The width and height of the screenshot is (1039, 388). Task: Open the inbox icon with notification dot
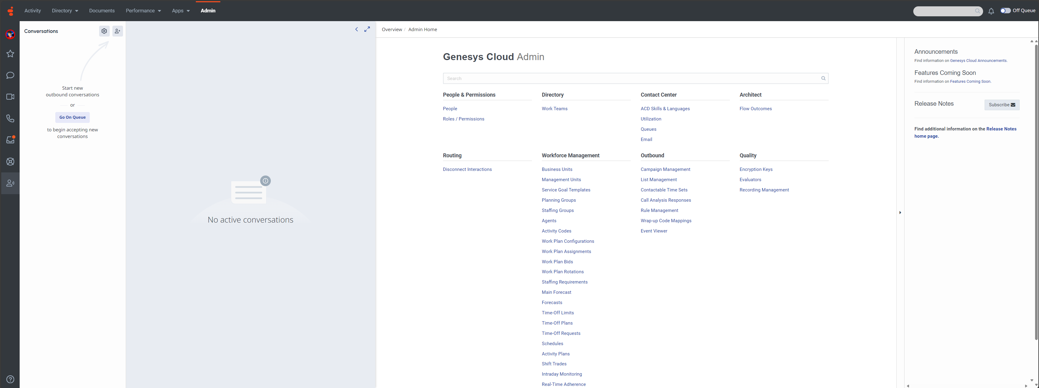coord(10,140)
